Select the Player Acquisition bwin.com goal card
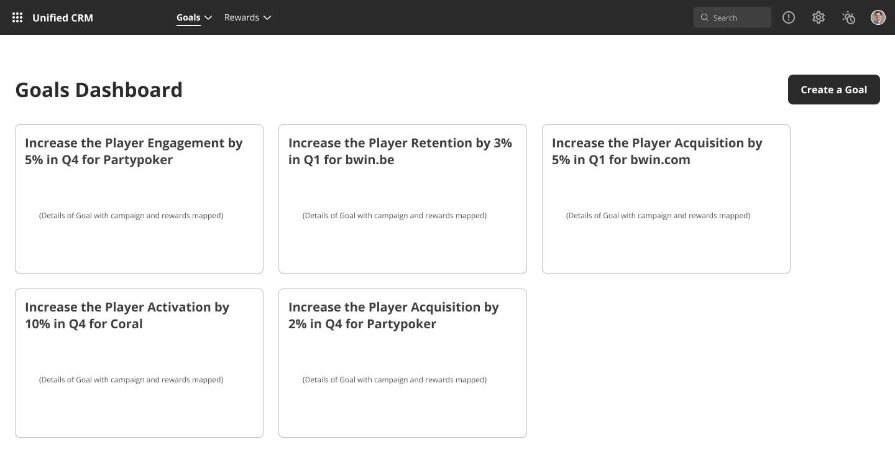Screen dimensions: 895x475 (x=666, y=199)
